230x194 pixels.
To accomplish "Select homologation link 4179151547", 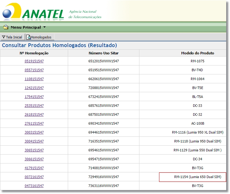I will pos(34,168).
